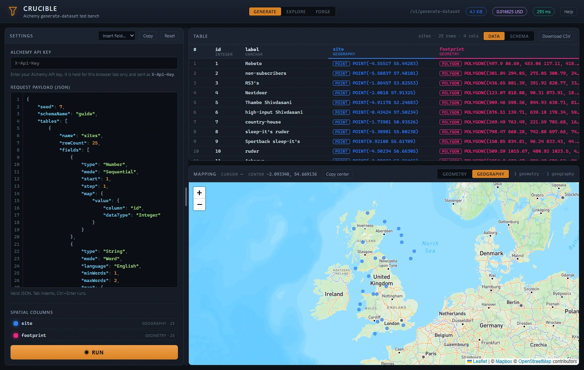Click the POLYGON badge in the Nextdoor row

click(450, 93)
